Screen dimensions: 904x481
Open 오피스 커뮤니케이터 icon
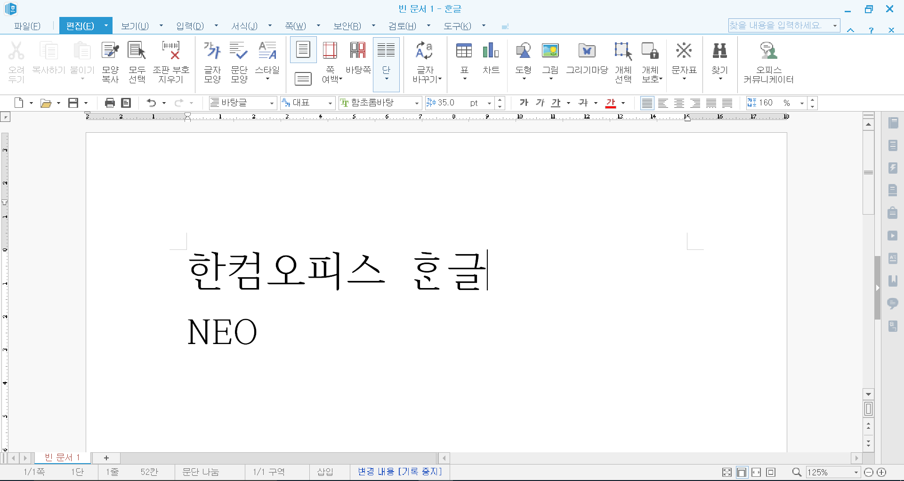point(769,62)
